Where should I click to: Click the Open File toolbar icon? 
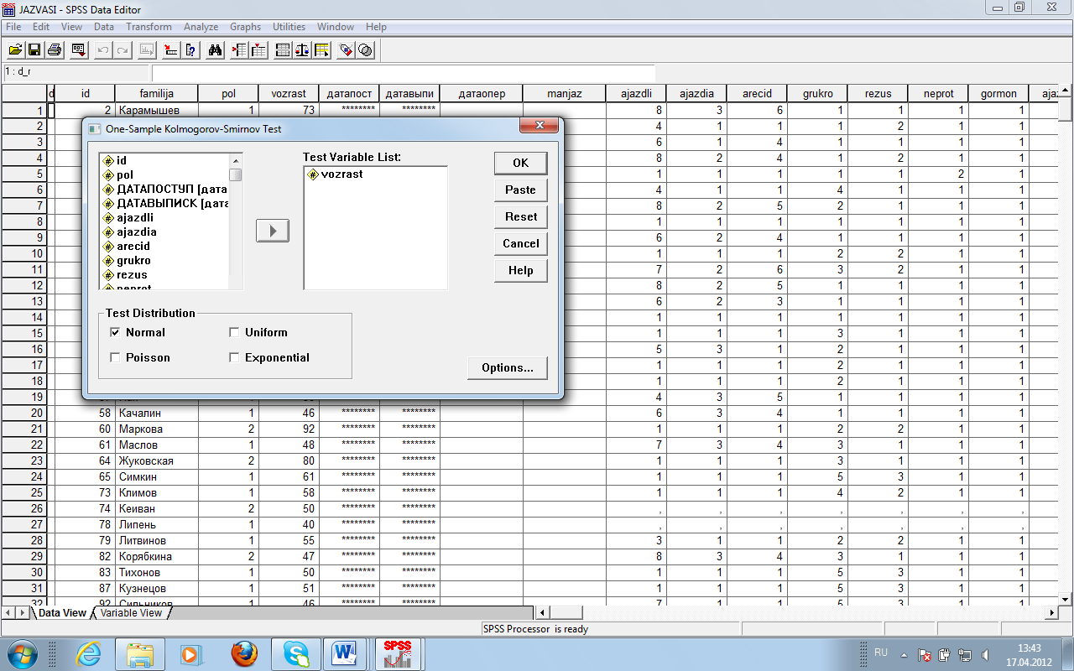click(x=15, y=49)
